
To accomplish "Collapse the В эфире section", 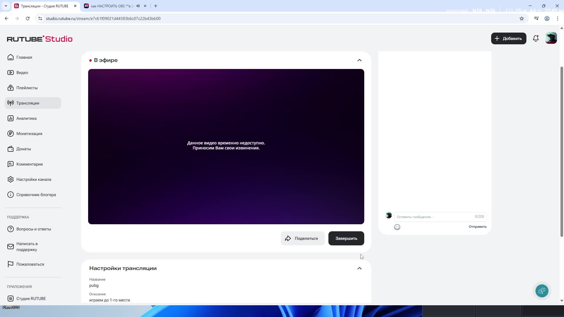I will pyautogui.click(x=359, y=60).
